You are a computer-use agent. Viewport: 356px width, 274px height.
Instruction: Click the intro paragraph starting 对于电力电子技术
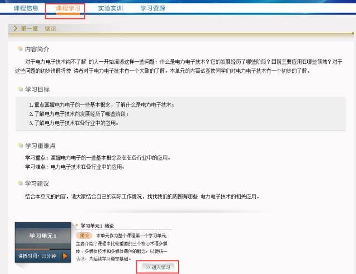[x=179, y=66]
